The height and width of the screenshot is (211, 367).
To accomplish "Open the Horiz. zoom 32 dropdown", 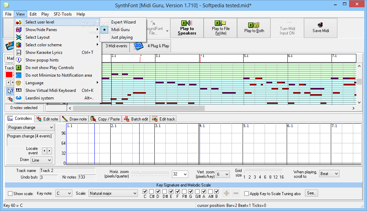I will point(180,174).
